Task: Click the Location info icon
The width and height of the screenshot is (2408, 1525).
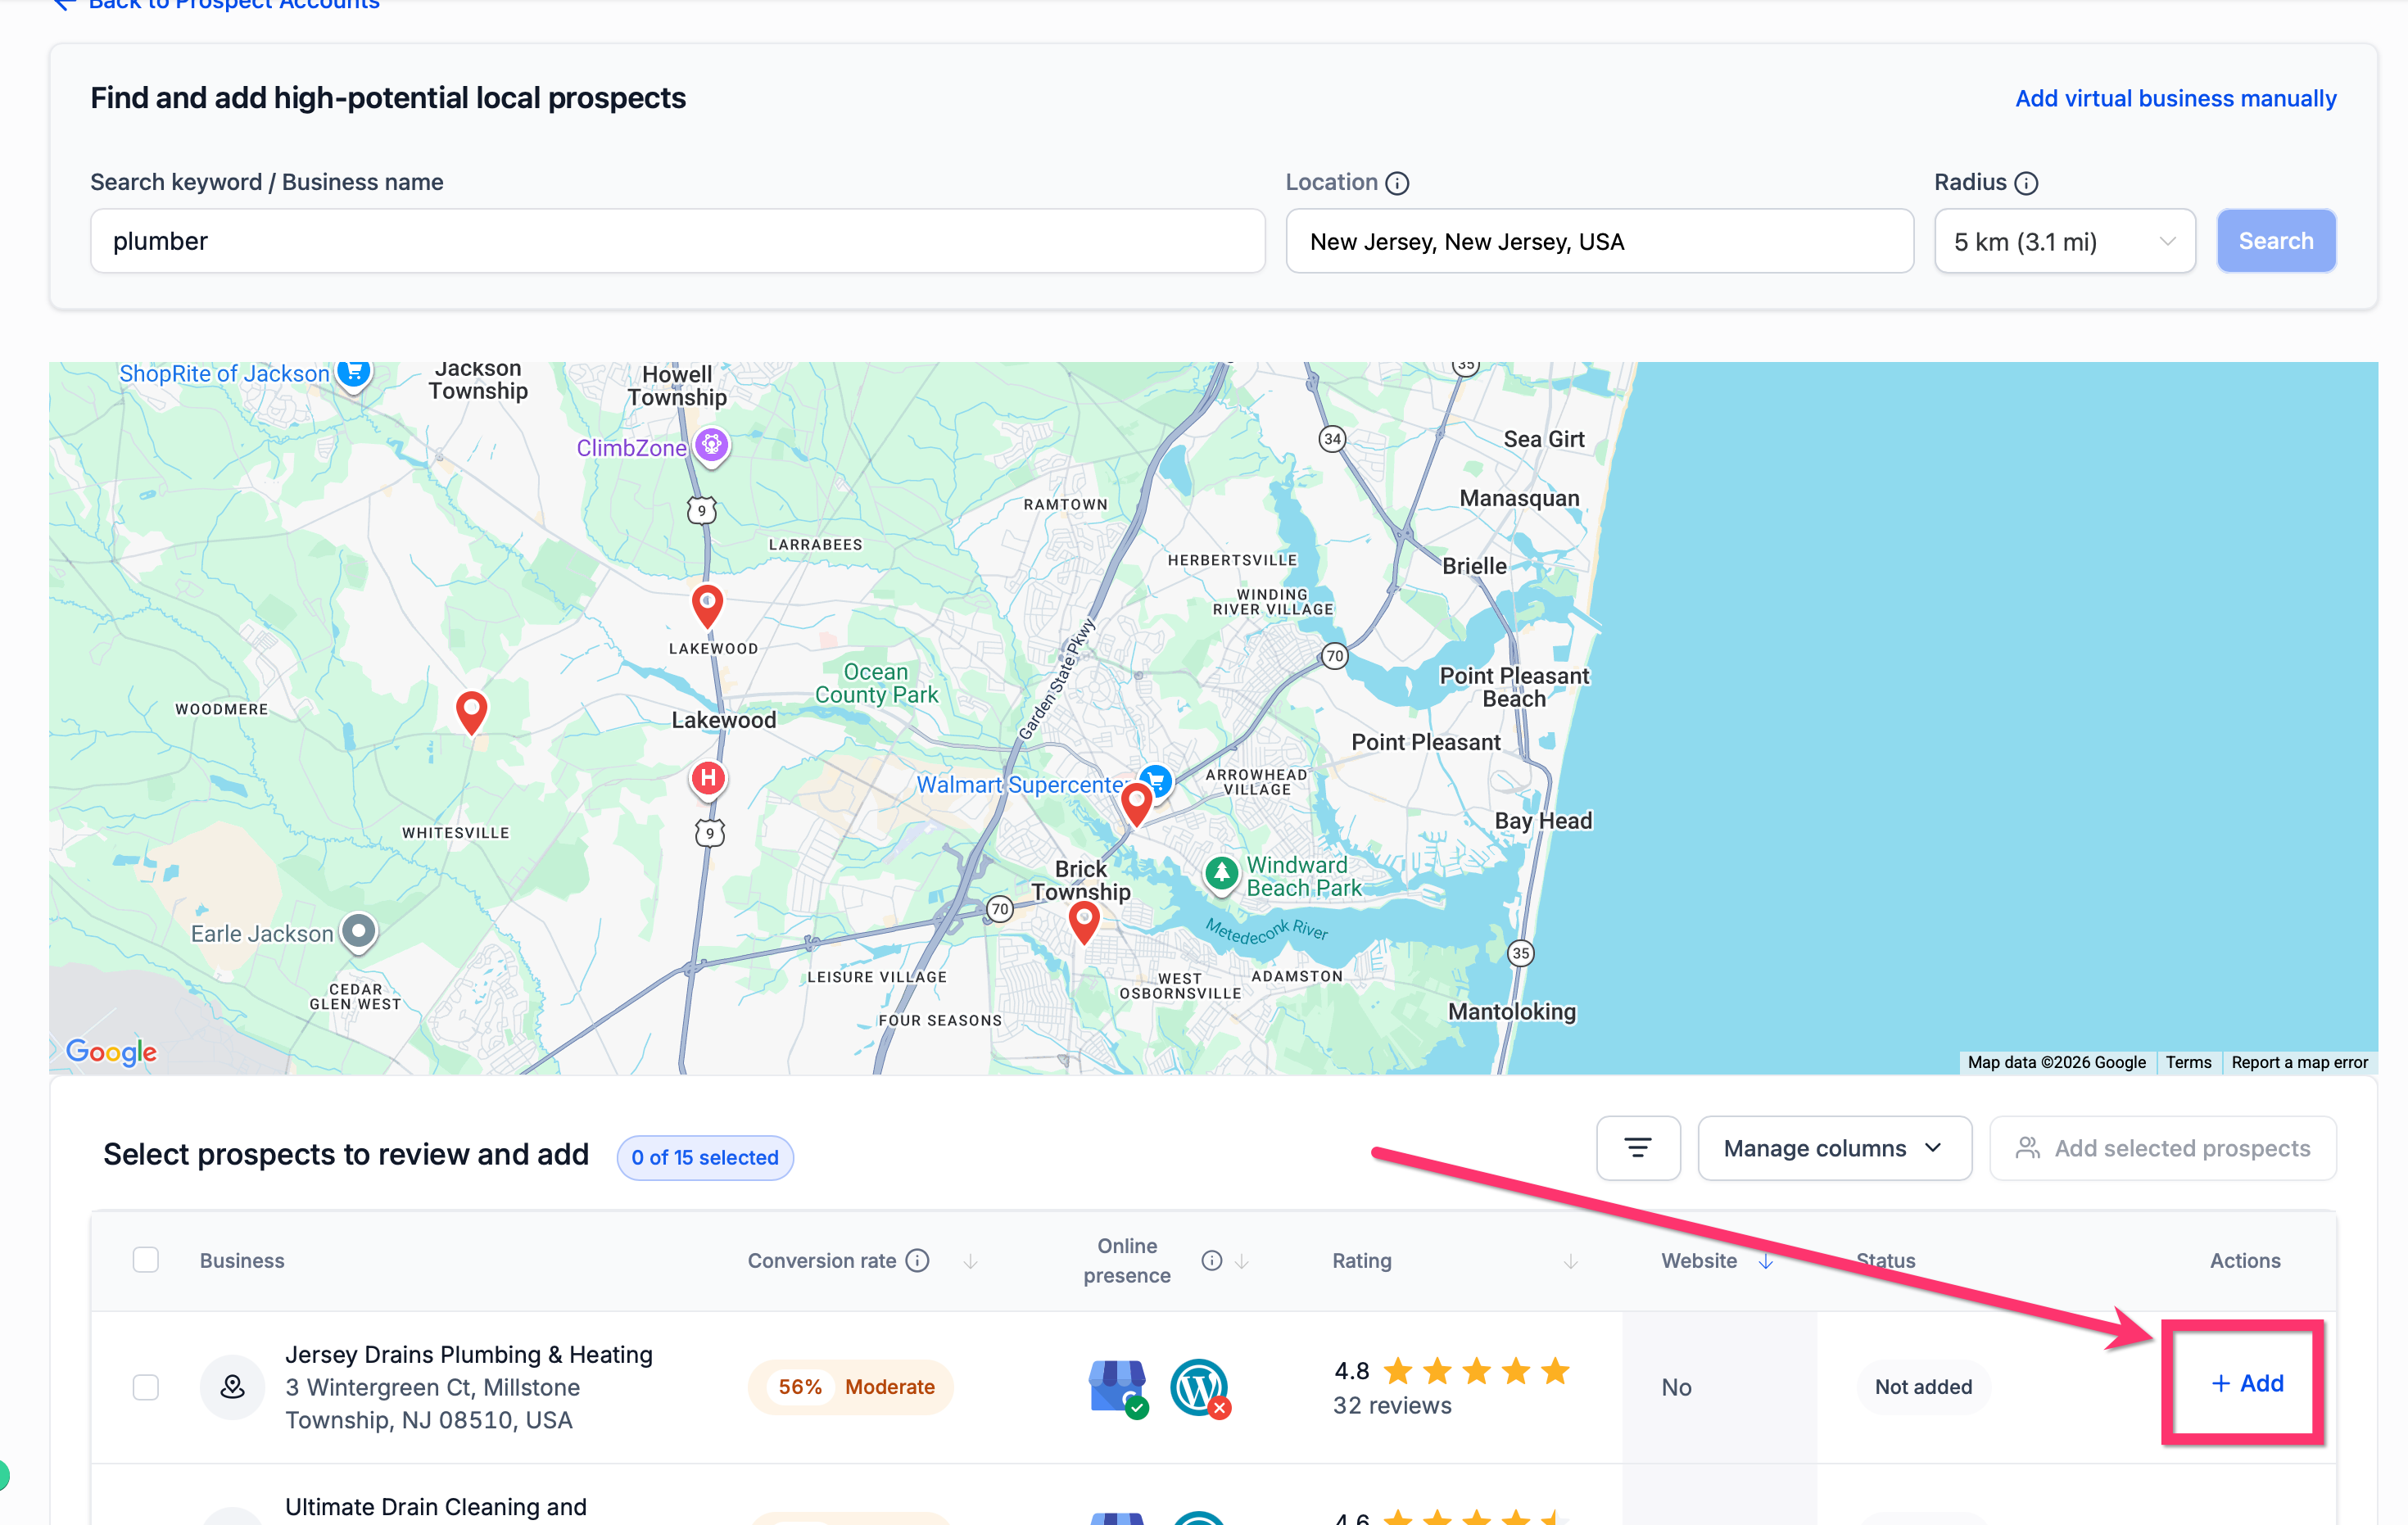Action: 1397,183
